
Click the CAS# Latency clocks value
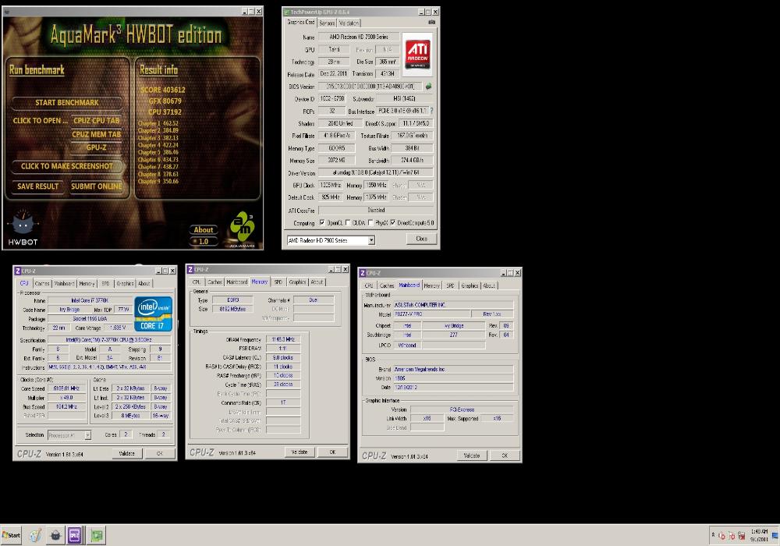tap(283, 357)
